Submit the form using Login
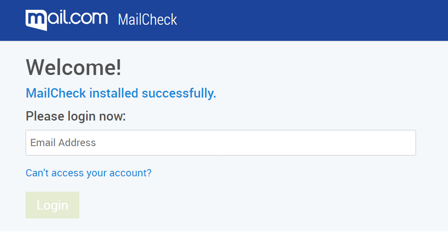Image resolution: width=448 pixels, height=236 pixels. [52, 205]
